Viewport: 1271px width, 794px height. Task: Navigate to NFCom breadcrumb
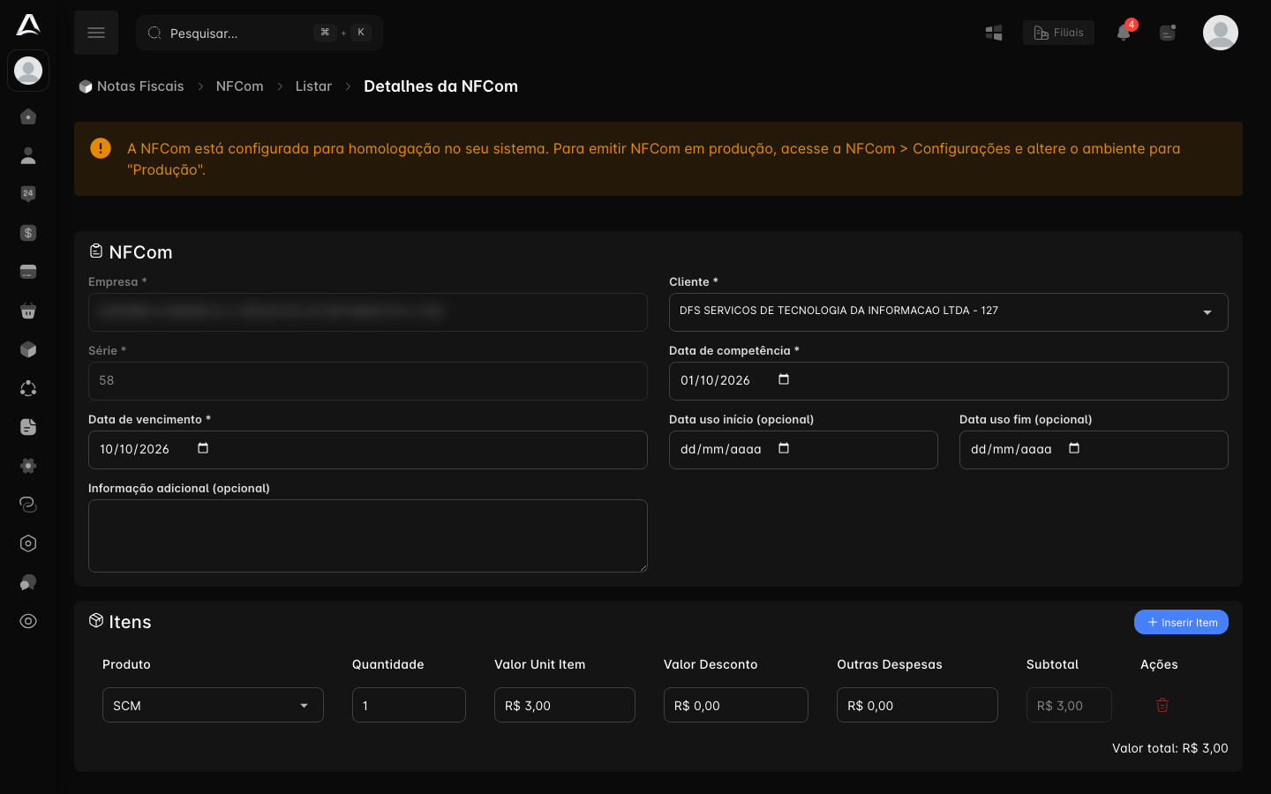pos(240,86)
